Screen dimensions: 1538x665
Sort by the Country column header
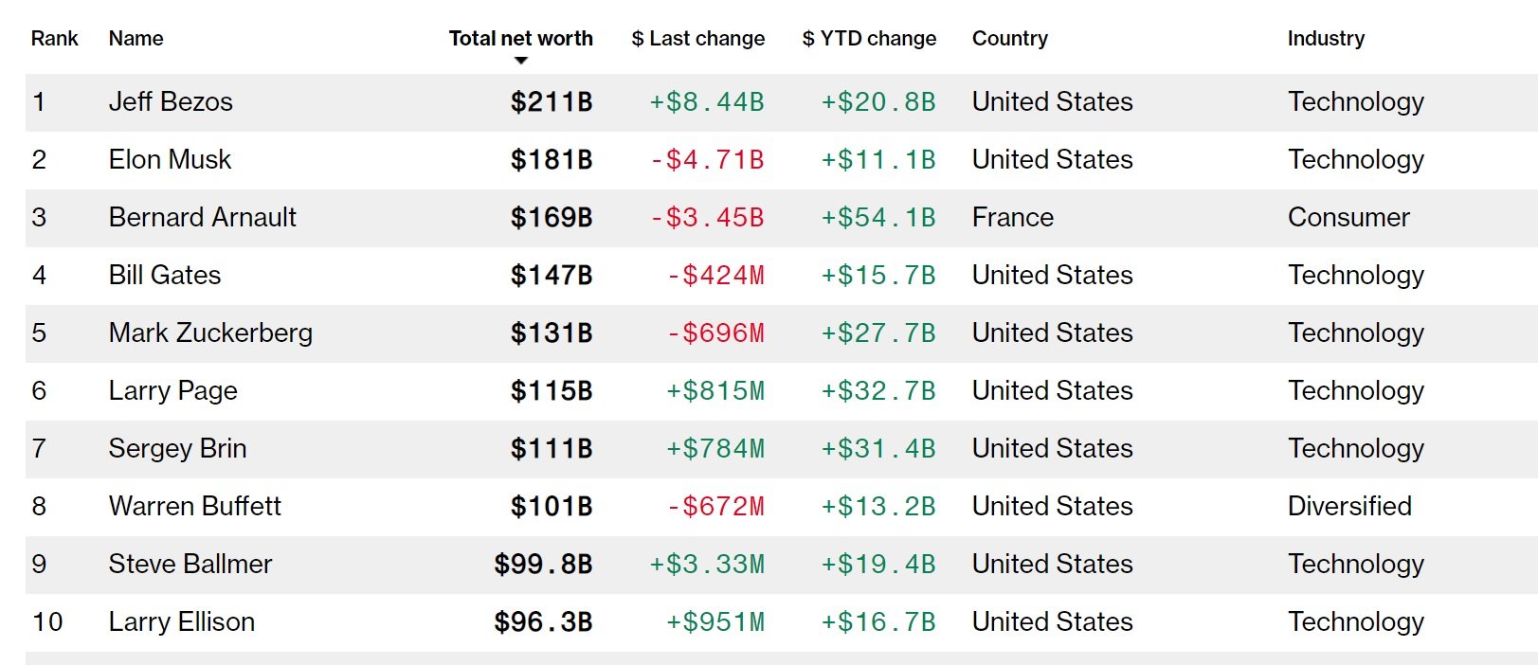(1009, 39)
